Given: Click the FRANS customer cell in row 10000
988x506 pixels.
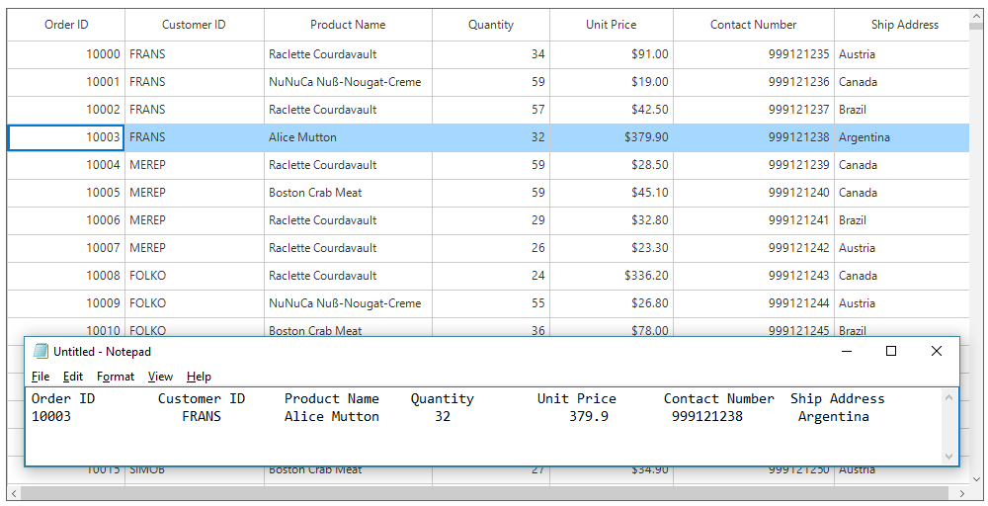Looking at the screenshot, I should [x=194, y=54].
